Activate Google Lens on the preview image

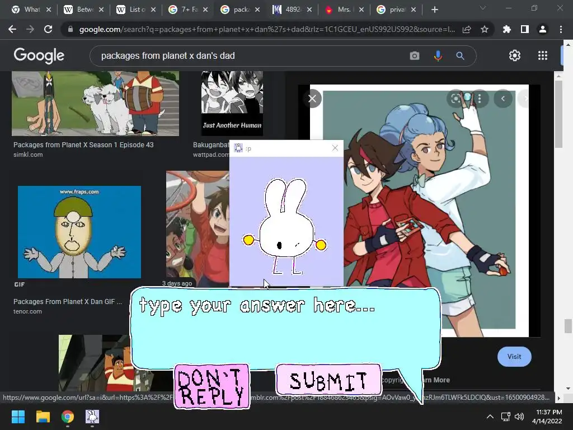click(x=455, y=99)
